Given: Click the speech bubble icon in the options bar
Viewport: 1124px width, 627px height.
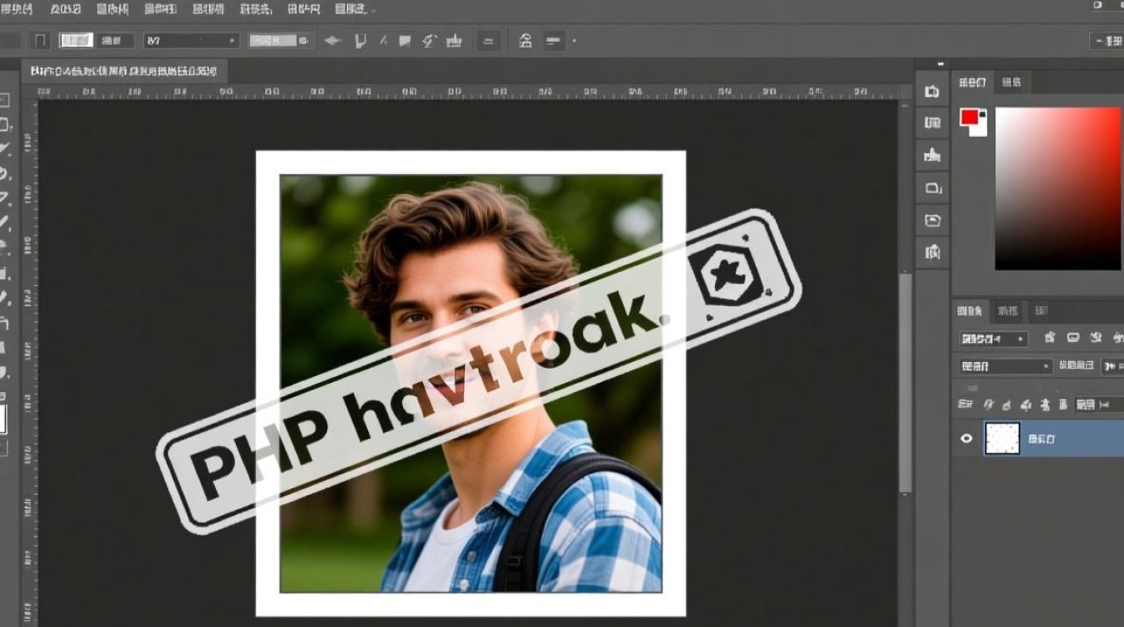Looking at the screenshot, I should pos(405,40).
